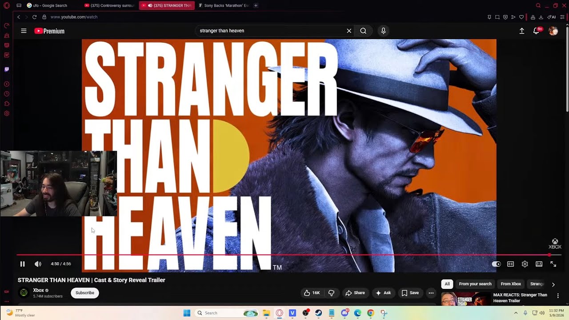Viewport: 569px width, 320px height.
Task: Reload the current page
Action: [35, 17]
